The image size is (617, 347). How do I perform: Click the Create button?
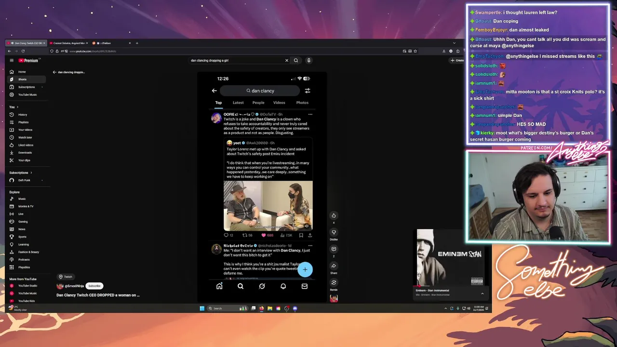pos(457,60)
